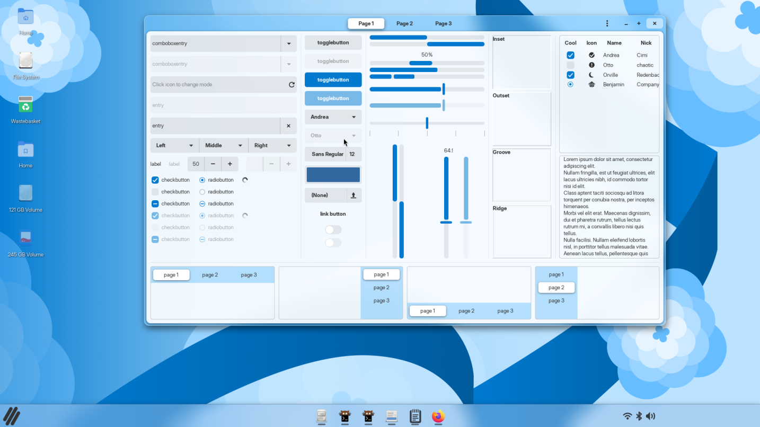Screen dimensions: 760x427
Task: Clear the entry field with its X icon
Action: click(288, 126)
